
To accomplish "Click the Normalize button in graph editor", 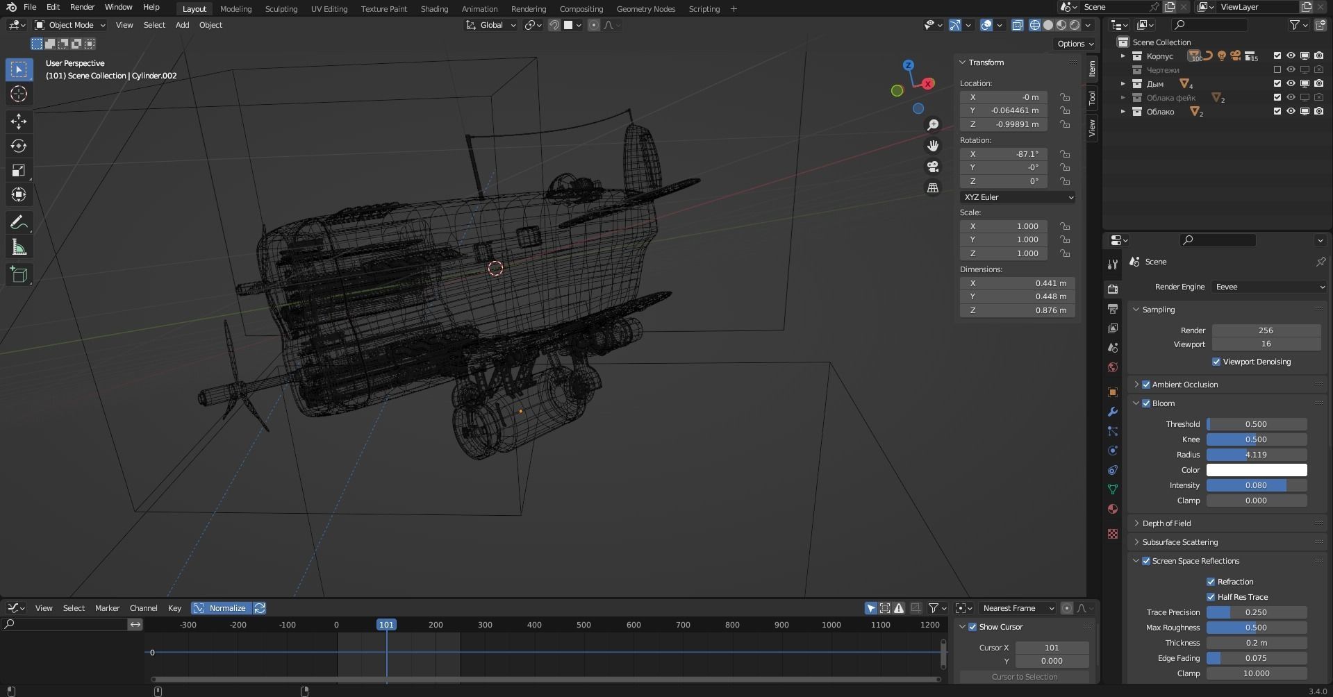I will (x=221, y=608).
